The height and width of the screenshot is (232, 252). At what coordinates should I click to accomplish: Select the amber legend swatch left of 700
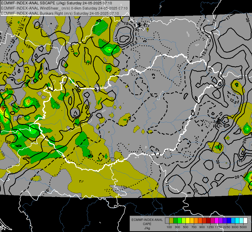click(x=192, y=220)
